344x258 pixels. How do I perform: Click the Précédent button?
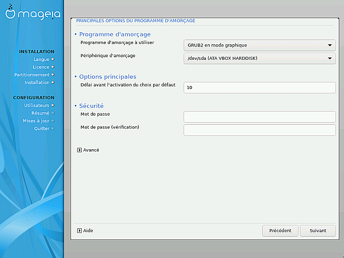click(280, 230)
